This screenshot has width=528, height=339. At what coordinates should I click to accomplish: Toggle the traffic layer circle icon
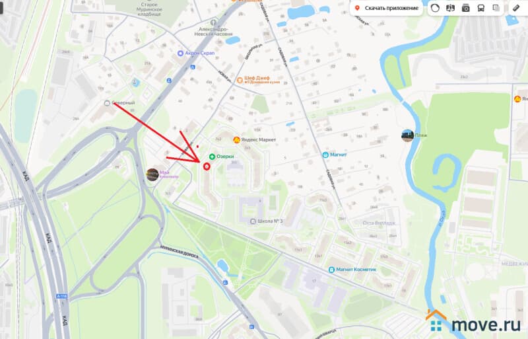coord(435,8)
